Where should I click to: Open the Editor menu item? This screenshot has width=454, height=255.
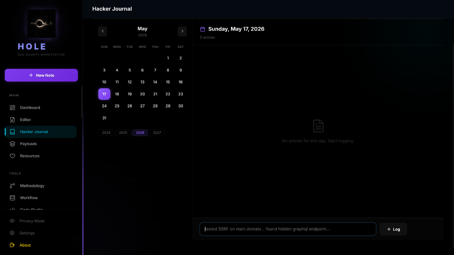[x=40, y=120]
